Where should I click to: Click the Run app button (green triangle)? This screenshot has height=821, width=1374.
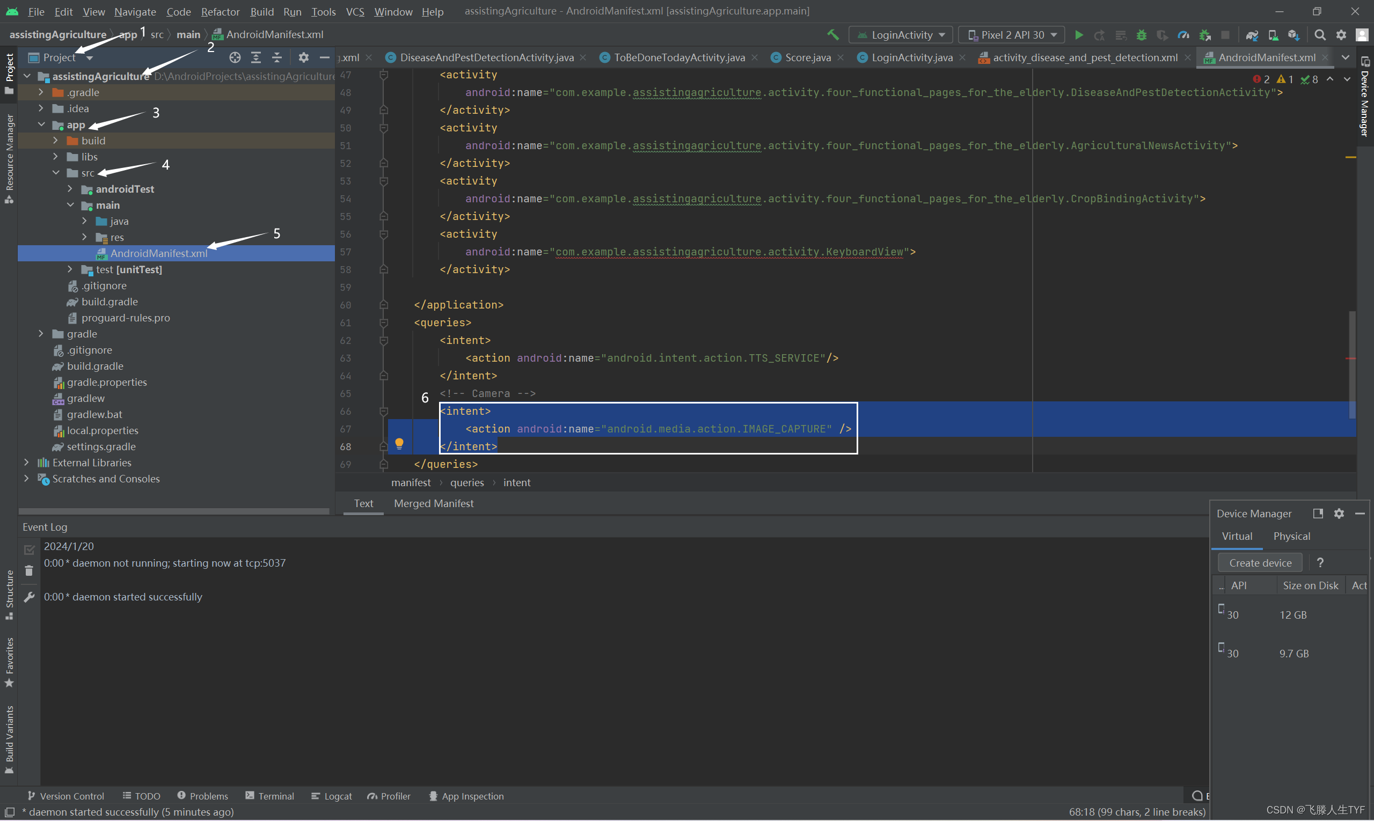pyautogui.click(x=1079, y=34)
